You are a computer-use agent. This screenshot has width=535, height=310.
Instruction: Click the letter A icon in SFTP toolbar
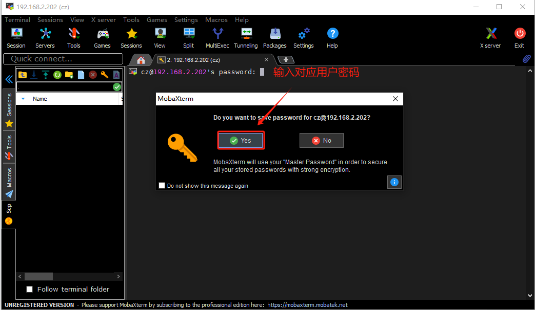(116, 75)
